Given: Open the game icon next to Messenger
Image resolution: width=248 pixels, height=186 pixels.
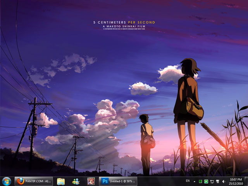Looking at the screenshot, I should (x=91, y=181).
